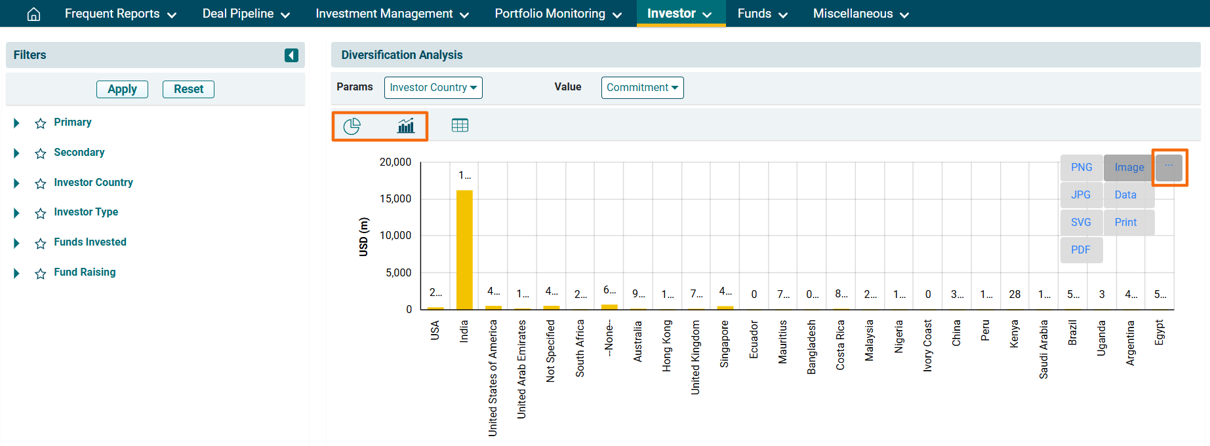Star the Secondary filter
The height and width of the screenshot is (446, 1210).
click(41, 153)
